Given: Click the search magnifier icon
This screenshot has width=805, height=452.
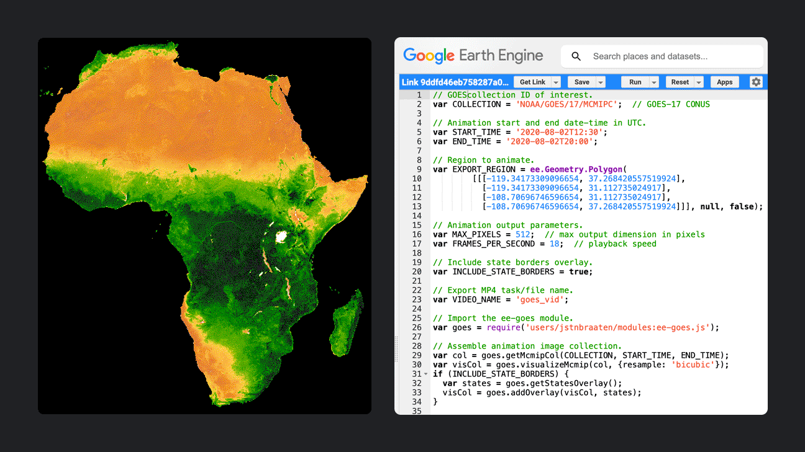Looking at the screenshot, I should (x=576, y=56).
